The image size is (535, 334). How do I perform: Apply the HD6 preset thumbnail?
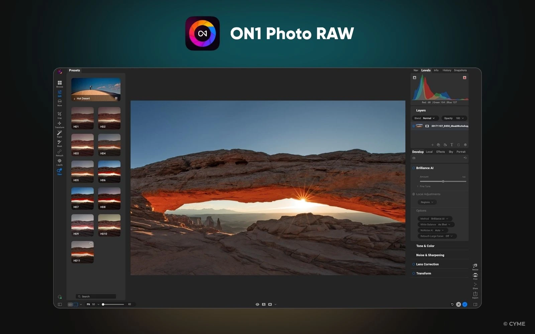109,171
